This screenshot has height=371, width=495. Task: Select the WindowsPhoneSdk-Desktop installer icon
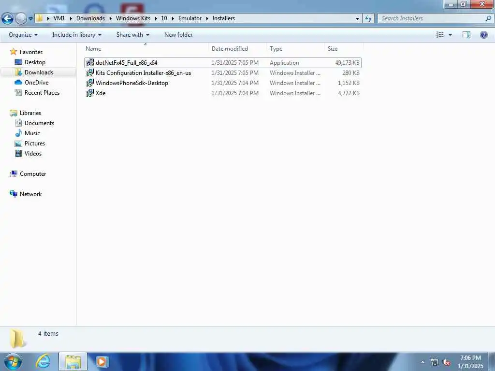(x=90, y=83)
